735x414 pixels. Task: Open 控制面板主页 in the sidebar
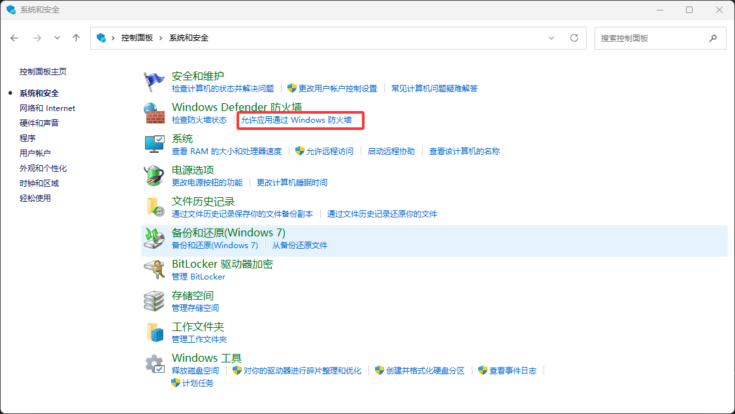click(x=43, y=72)
